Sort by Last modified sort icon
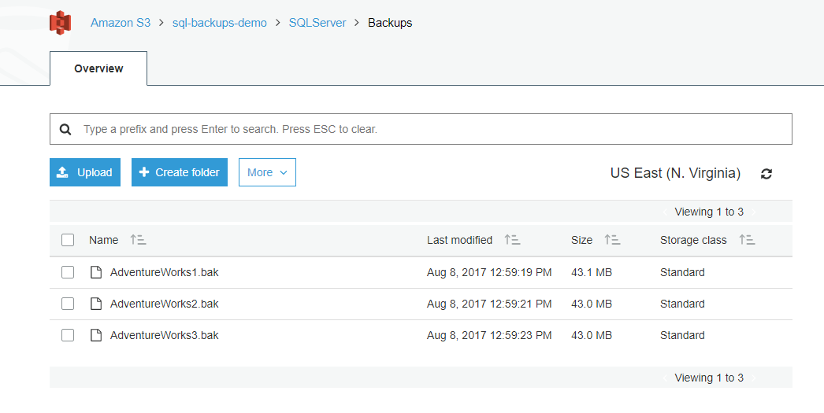Image resolution: width=824 pixels, height=413 pixels. (x=512, y=240)
